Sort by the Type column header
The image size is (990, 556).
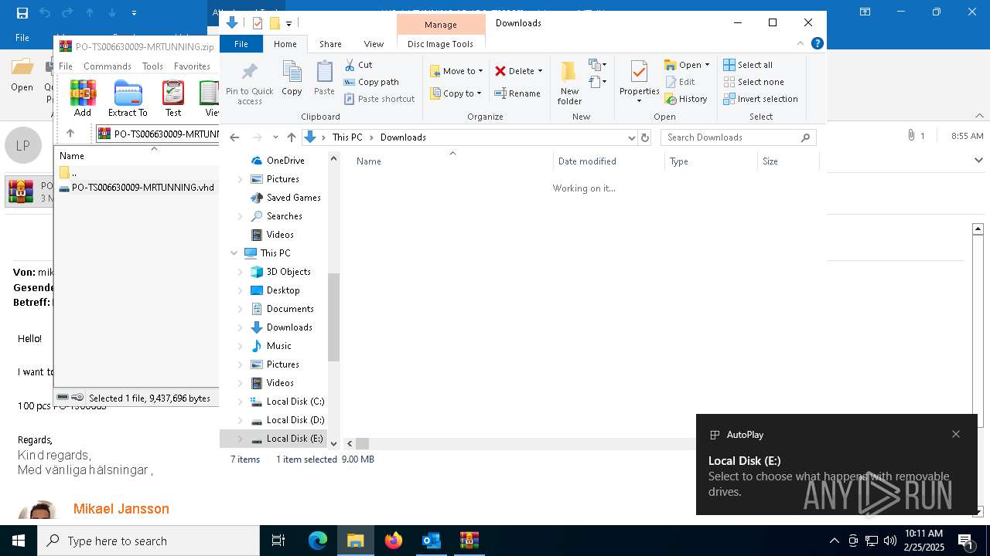coord(711,161)
